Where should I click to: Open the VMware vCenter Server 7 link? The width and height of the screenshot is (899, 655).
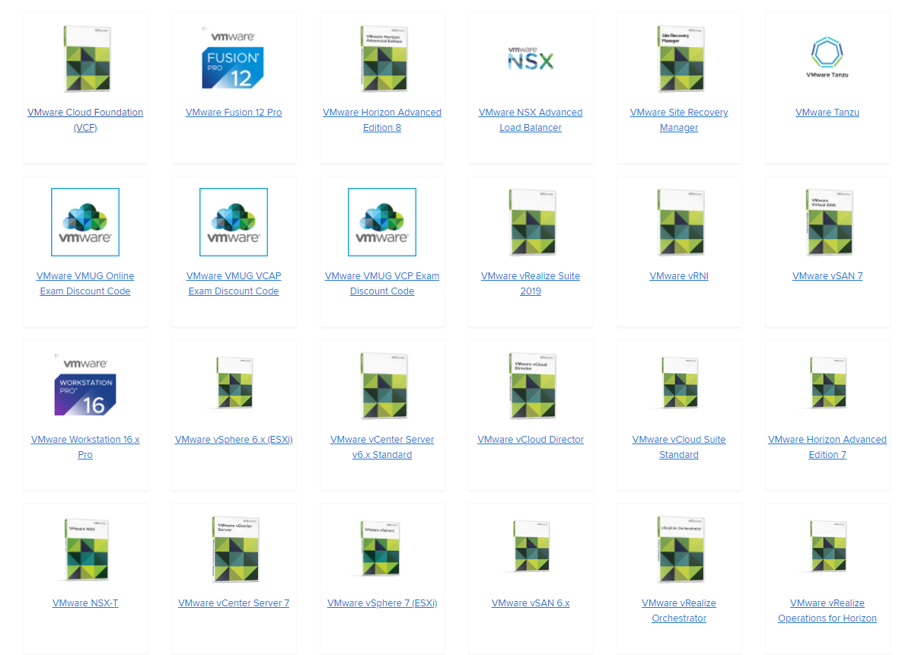pos(234,603)
